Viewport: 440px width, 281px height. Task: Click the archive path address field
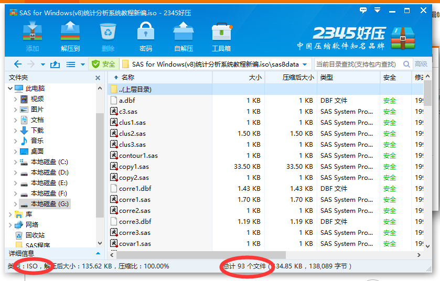pos(215,64)
